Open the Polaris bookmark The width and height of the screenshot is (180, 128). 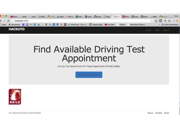coord(121,25)
